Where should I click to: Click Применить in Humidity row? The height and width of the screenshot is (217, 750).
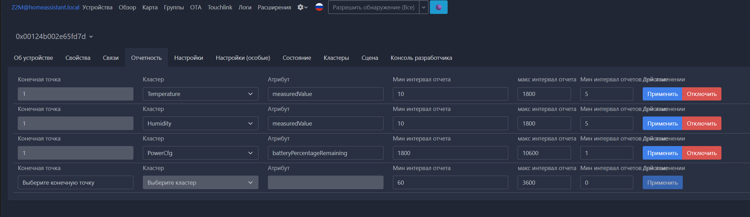[662, 123]
